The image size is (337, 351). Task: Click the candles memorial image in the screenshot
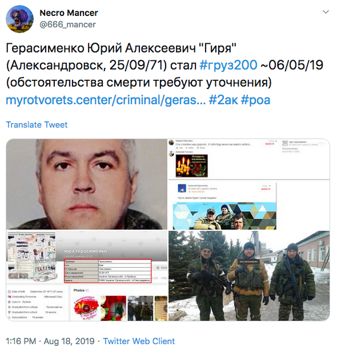pos(191,166)
